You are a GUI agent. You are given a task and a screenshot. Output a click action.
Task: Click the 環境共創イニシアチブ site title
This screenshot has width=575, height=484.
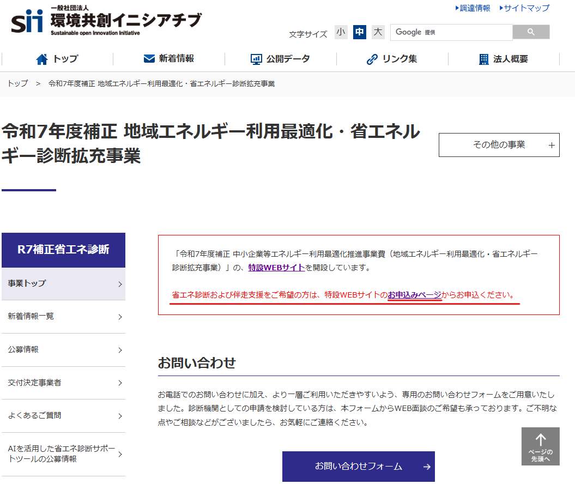(x=126, y=22)
